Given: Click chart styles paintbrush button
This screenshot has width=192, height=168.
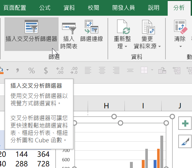Looking at the screenshot, I should (x=185, y=141).
